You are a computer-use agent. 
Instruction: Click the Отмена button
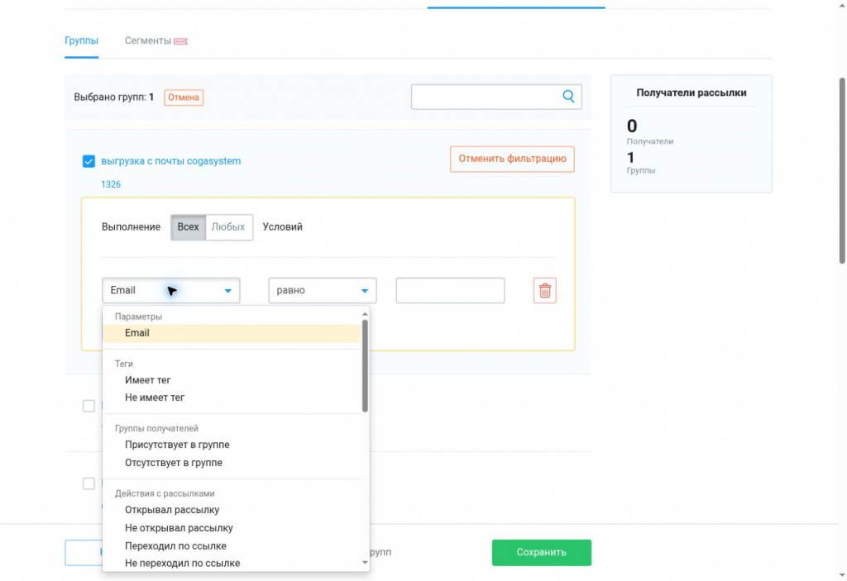click(184, 98)
